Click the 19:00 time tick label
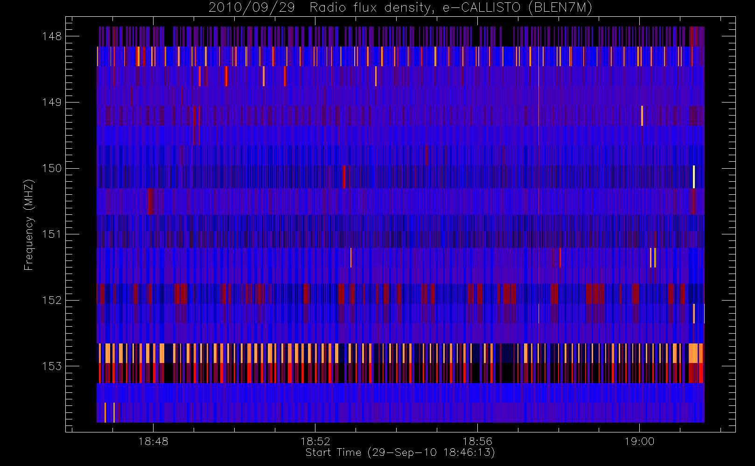This screenshot has height=466, width=755. [639, 441]
